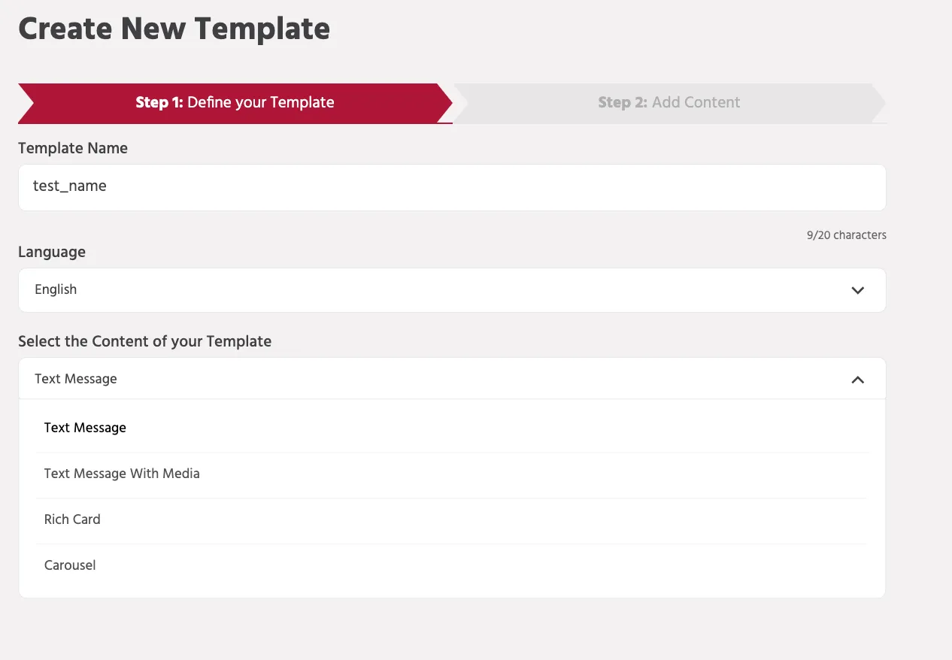This screenshot has width=952, height=660.
Task: Click the gray arrow tip ending the Step 2 banner
Action: pos(879,103)
